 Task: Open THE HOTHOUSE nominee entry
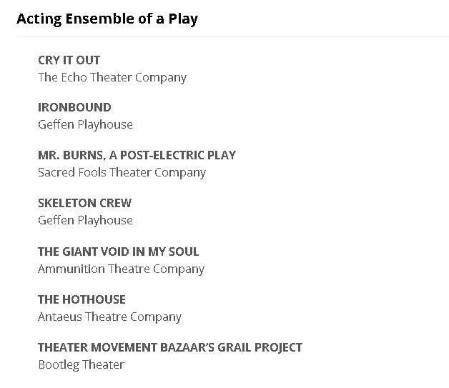point(82,299)
